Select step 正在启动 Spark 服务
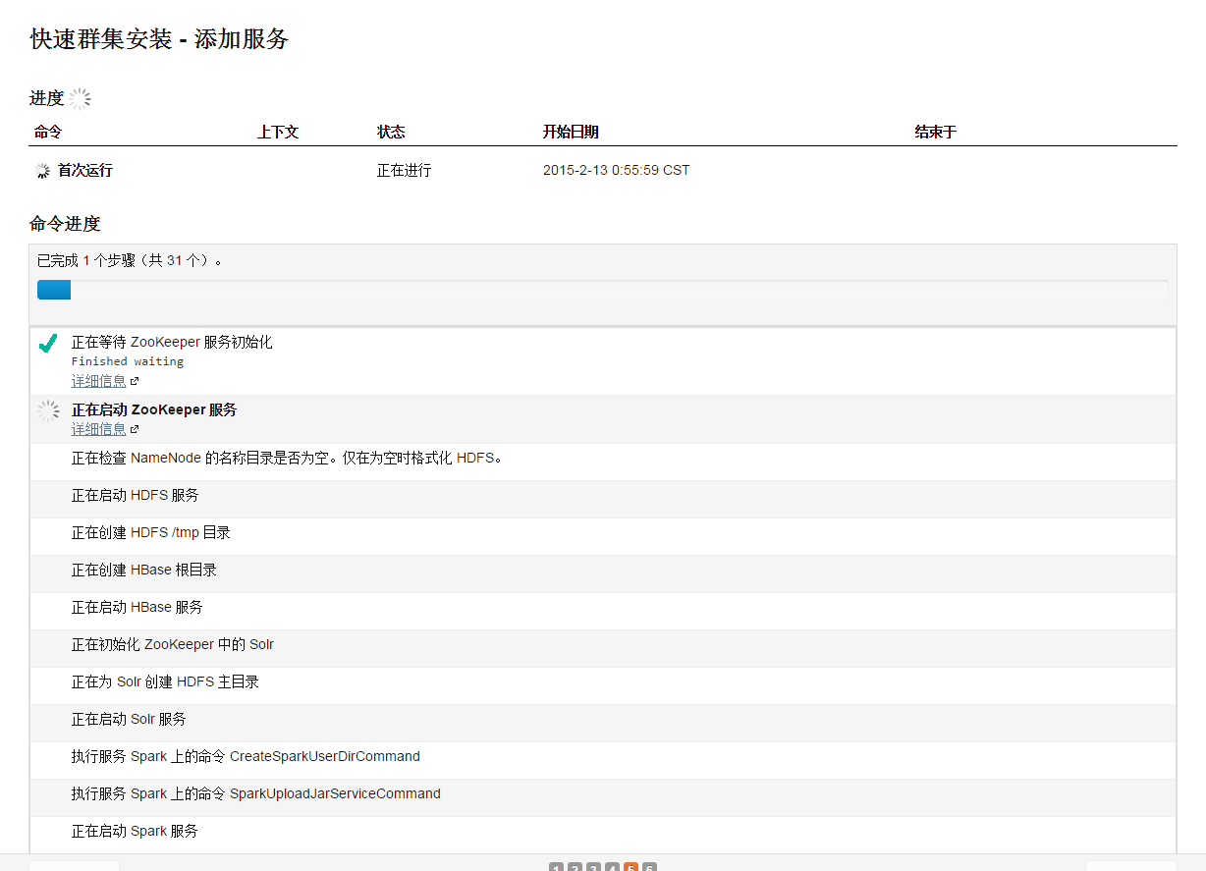1206x871 pixels. tap(135, 831)
